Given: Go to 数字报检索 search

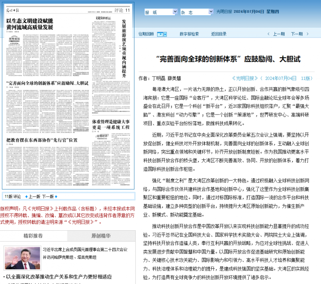Looking at the screenshot, I should tap(189, 34).
